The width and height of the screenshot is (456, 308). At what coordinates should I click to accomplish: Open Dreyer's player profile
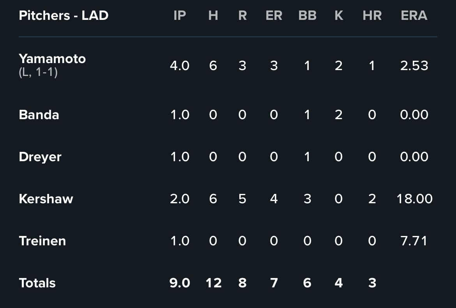tap(40, 157)
